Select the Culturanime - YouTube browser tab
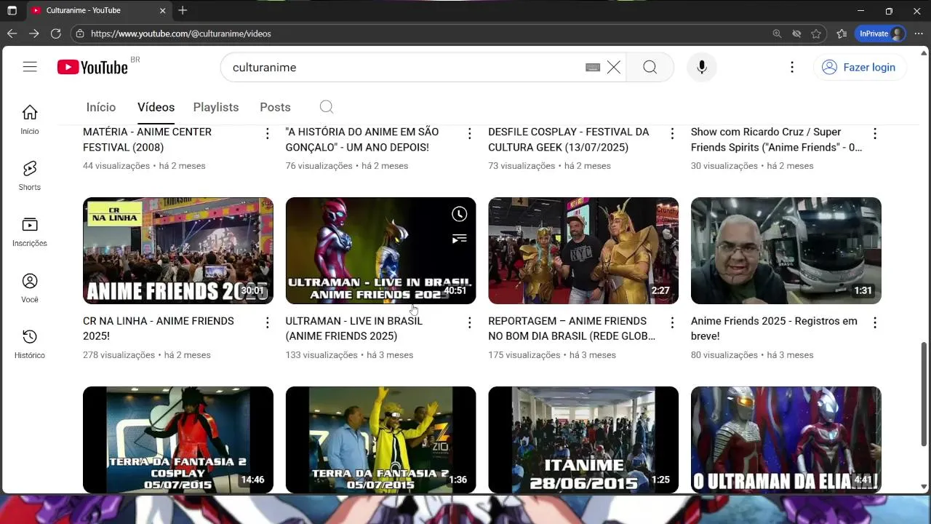This screenshot has width=931, height=524. [x=98, y=10]
